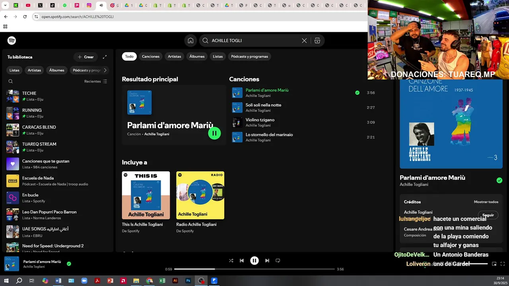This screenshot has width=509, height=286.
Task: Open the Windows Start menu
Action: (x=6, y=280)
